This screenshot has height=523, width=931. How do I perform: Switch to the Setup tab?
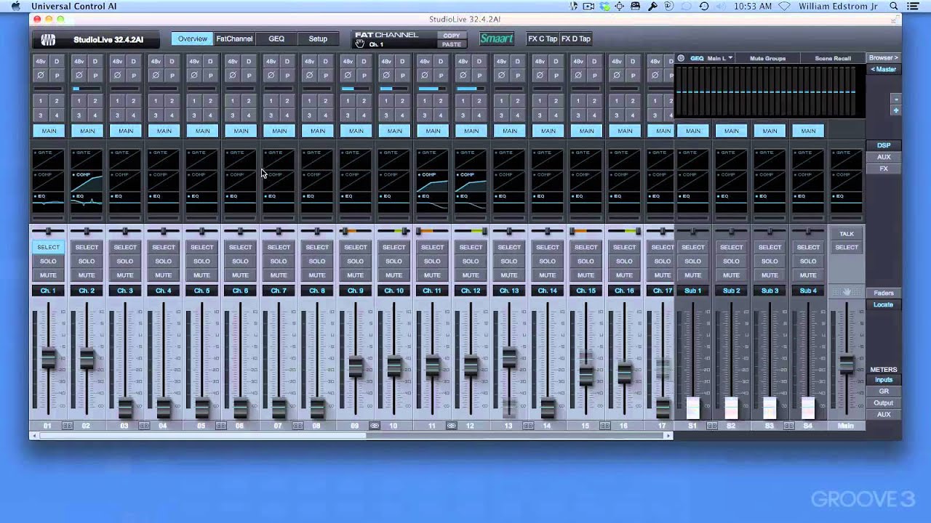tap(318, 38)
